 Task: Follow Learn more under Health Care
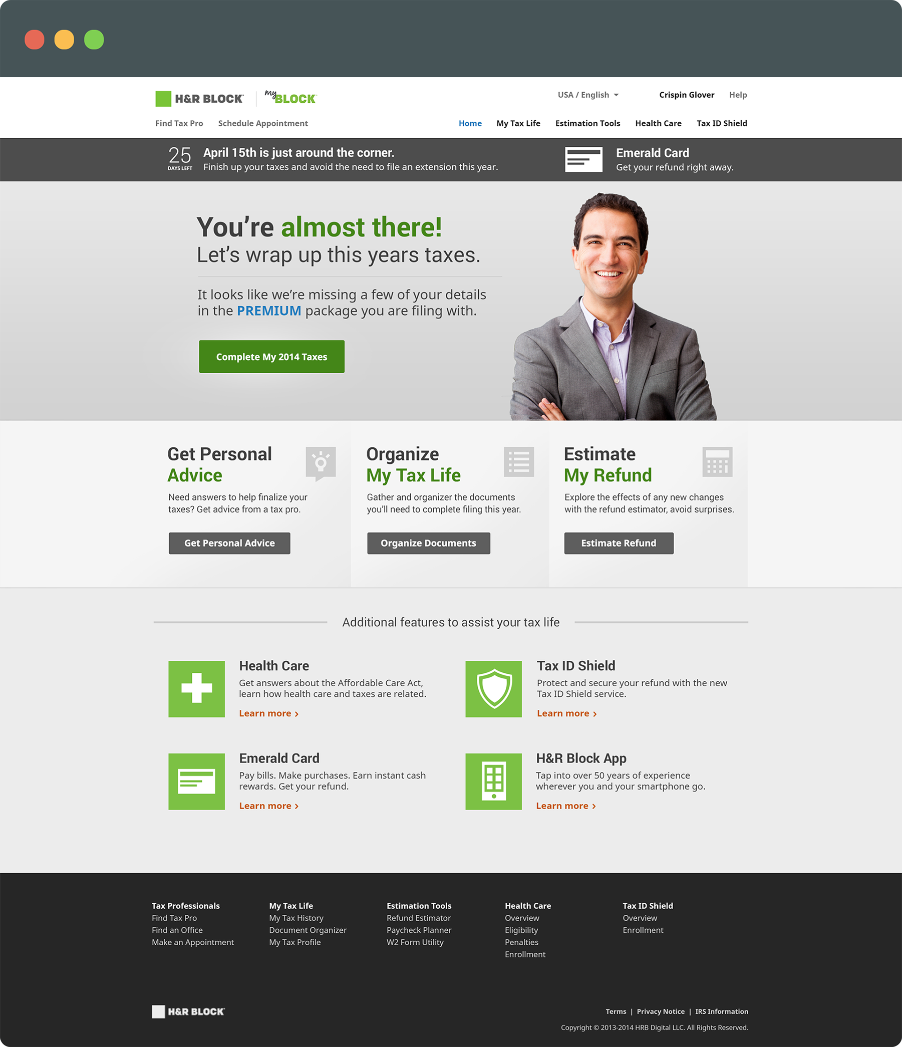268,713
